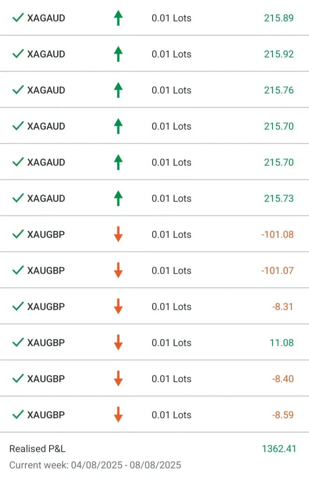Viewport: 309px width, 480px height.
Task: Tap the up arrow in the 215.76 trade row
Action: tap(118, 90)
